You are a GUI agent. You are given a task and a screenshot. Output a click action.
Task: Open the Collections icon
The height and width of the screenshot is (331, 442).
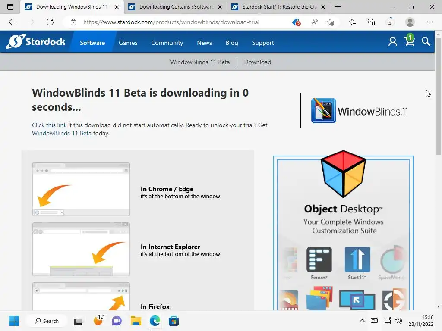tap(371, 22)
